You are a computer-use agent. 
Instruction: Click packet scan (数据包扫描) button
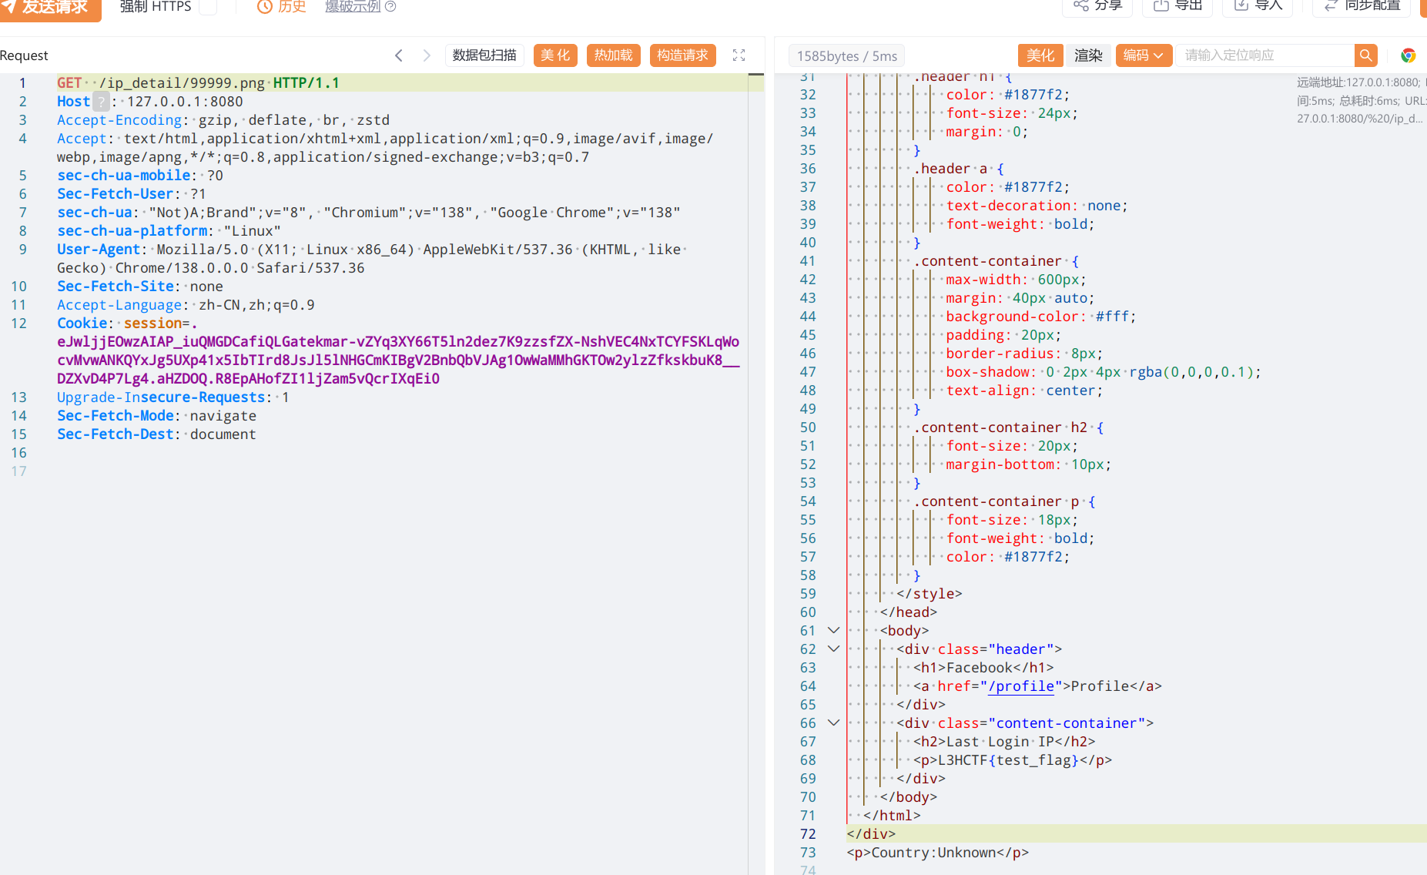click(484, 55)
